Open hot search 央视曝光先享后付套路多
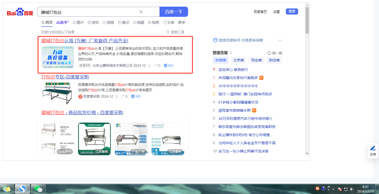The height and width of the screenshot is (194, 379). tap(238, 78)
